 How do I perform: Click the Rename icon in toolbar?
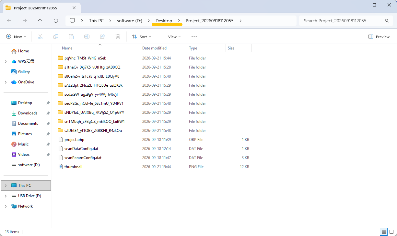87,37
